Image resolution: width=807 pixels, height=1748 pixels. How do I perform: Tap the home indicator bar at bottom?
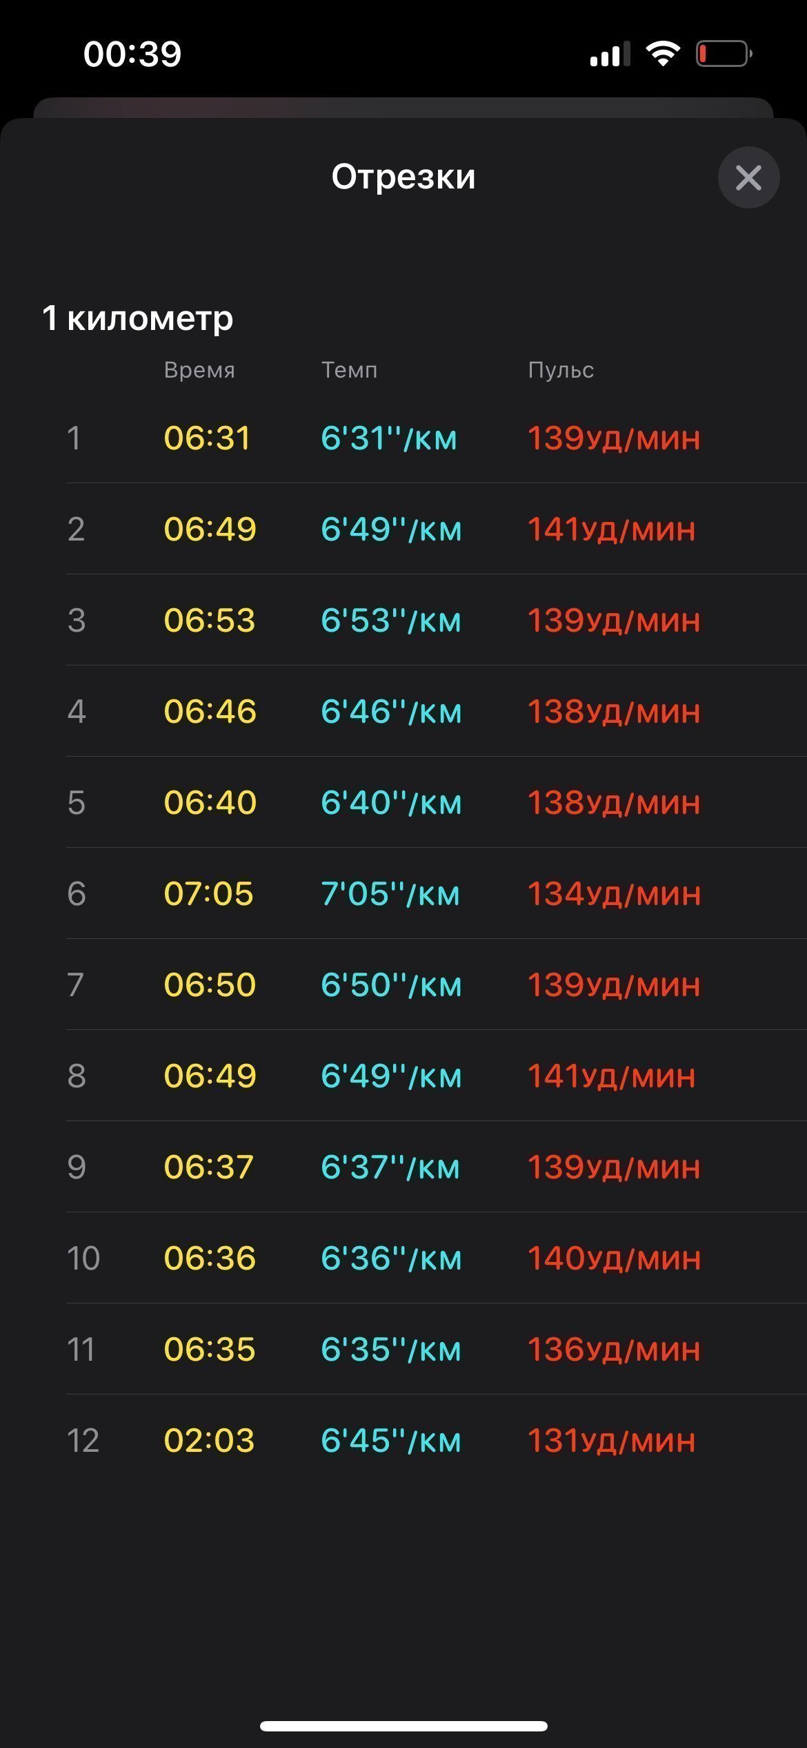point(403,1726)
